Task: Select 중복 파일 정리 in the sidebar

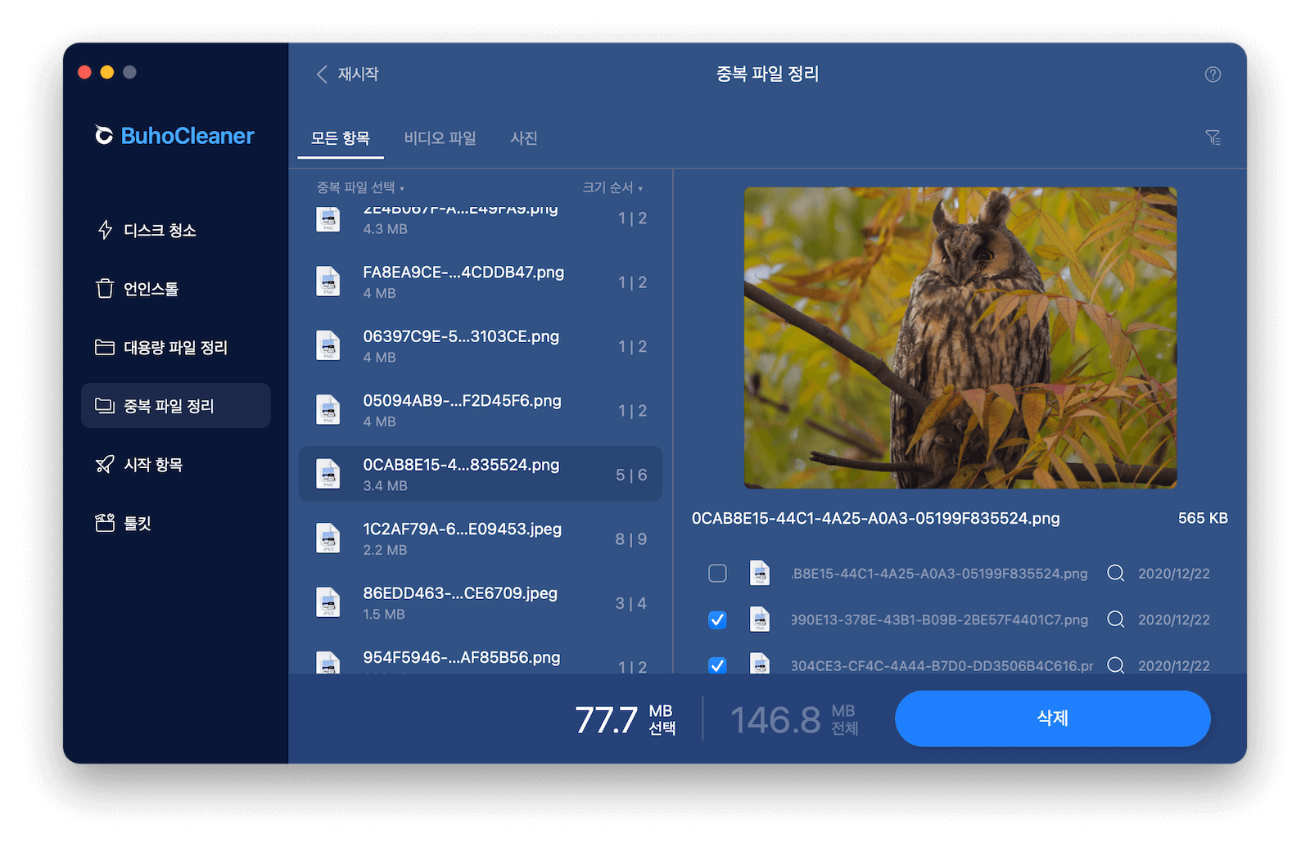Action: pos(176,406)
